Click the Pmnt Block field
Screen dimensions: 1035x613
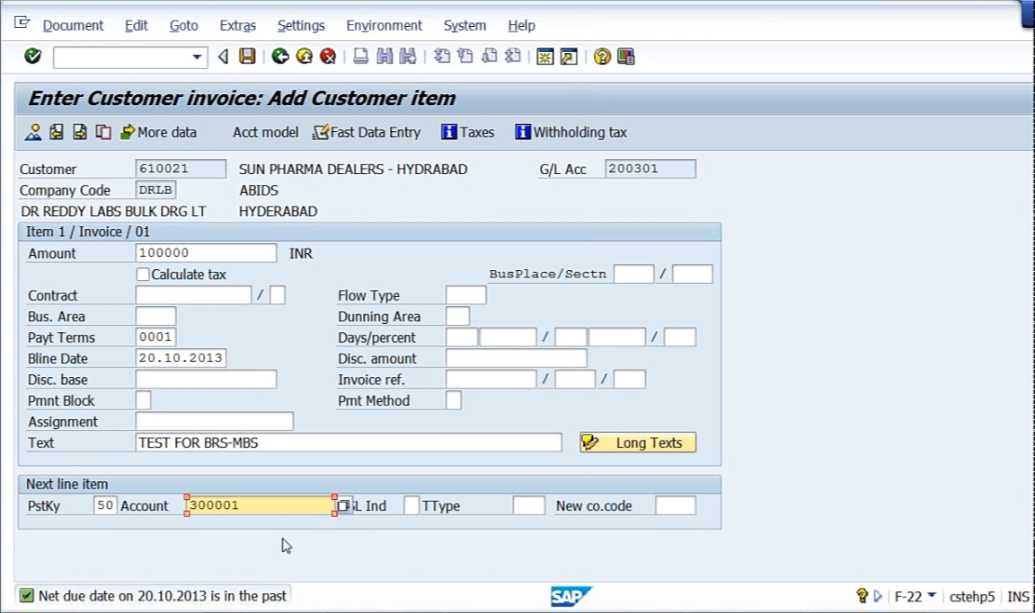[143, 400]
